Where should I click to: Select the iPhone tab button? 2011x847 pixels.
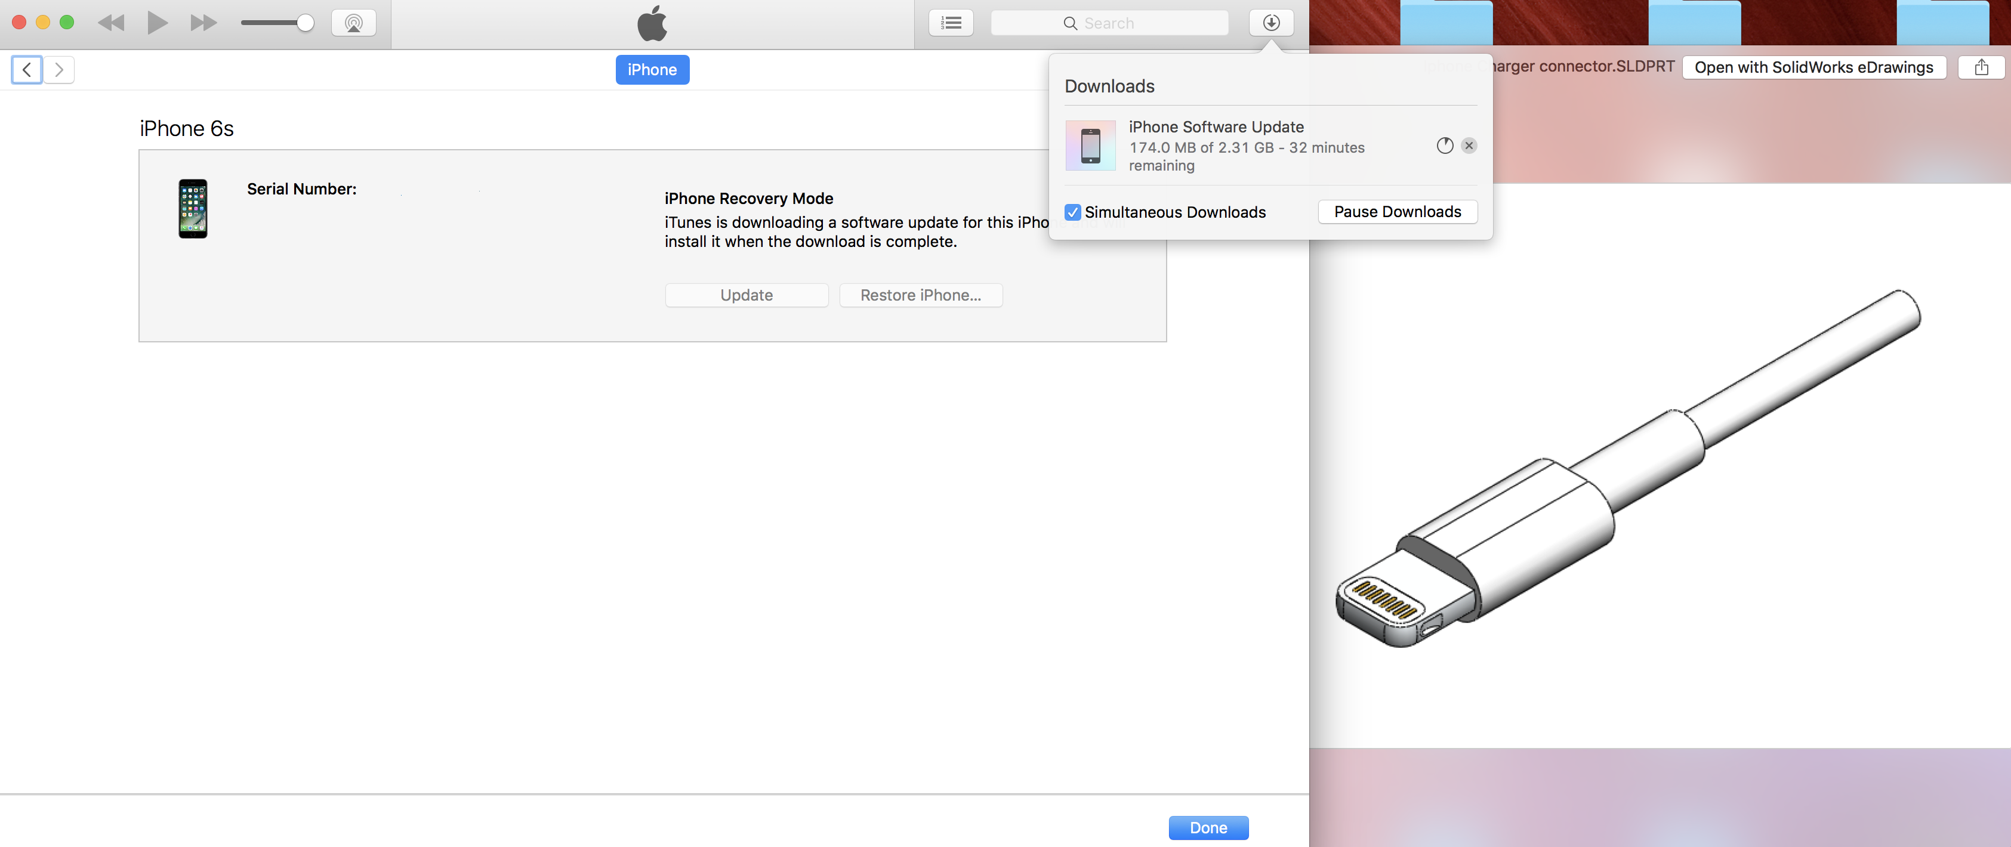point(652,69)
